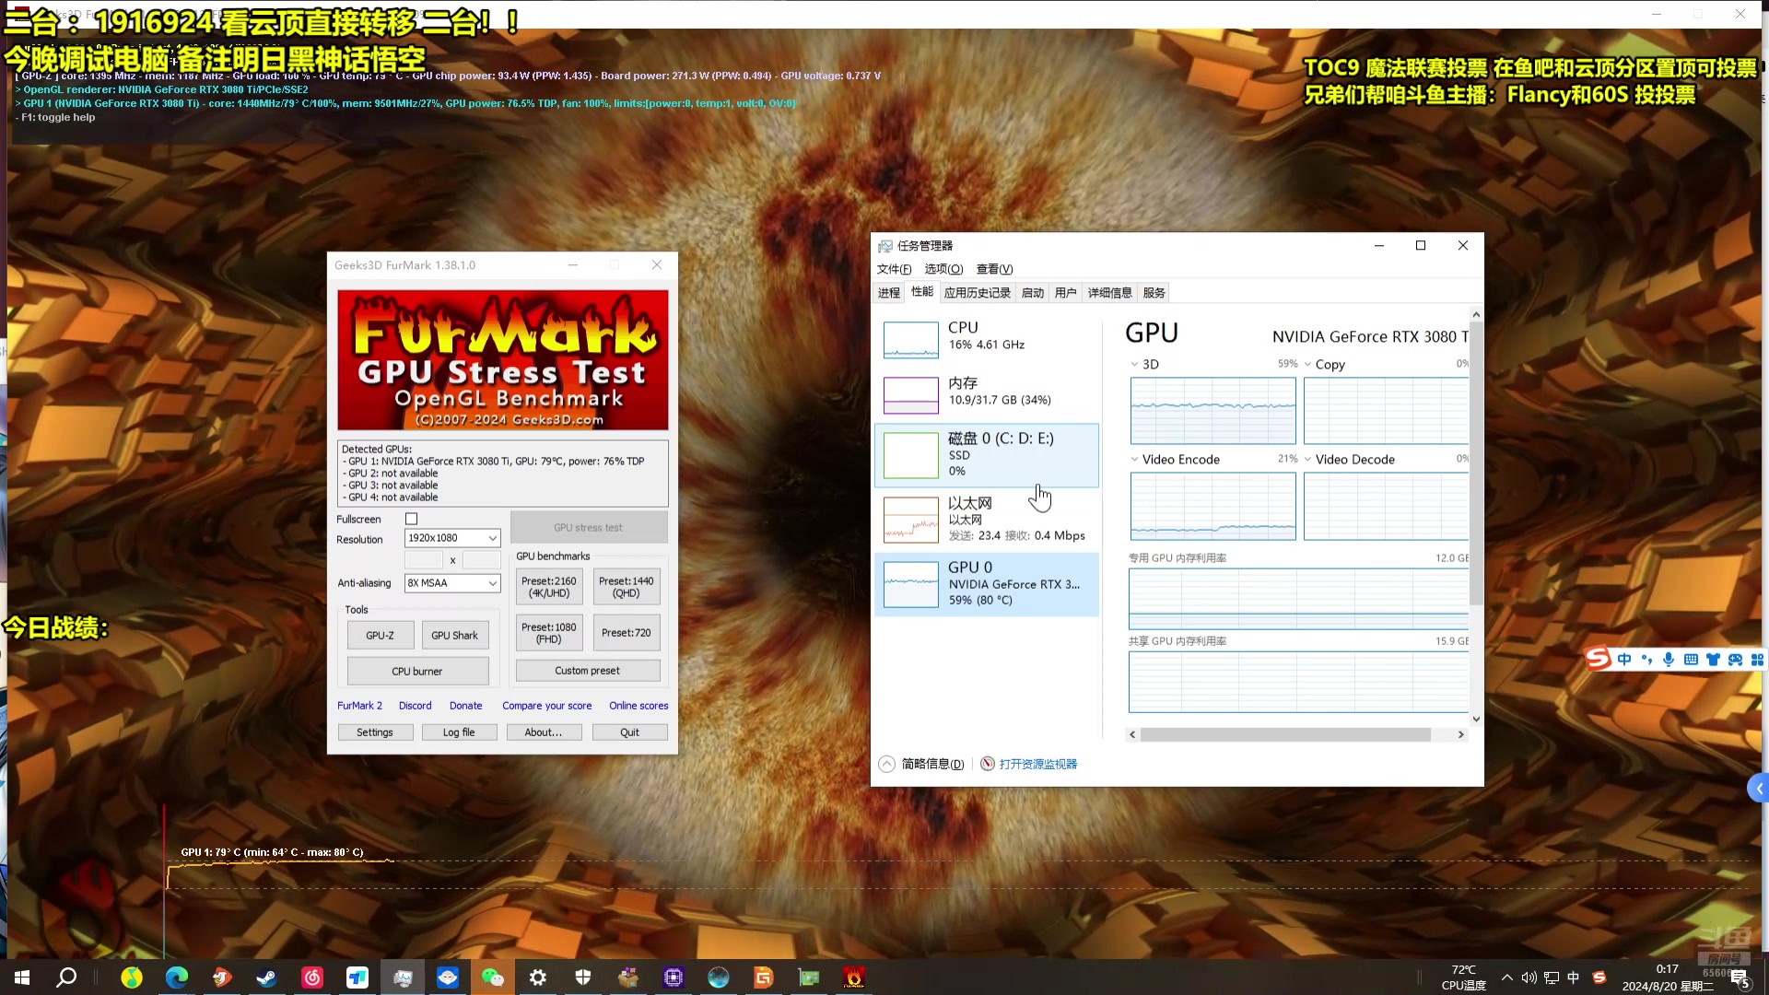
Task: Switch to Task Manager taskbar icon
Action: [403, 977]
